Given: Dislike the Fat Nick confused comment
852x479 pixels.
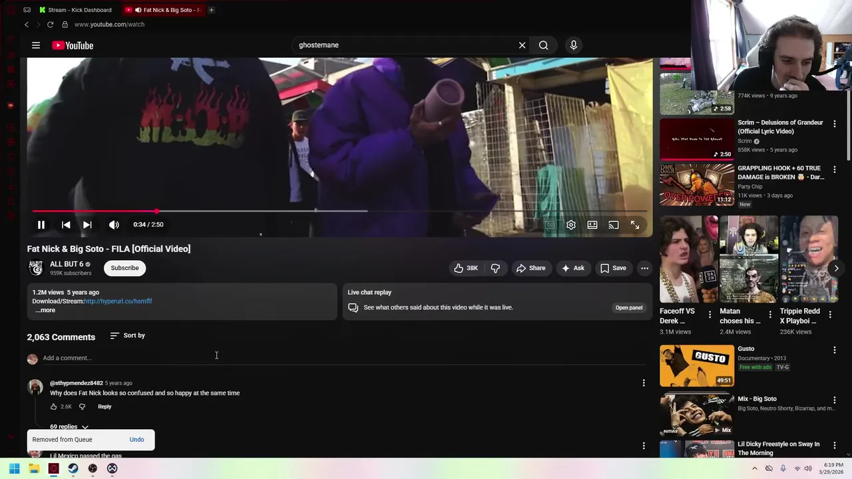Looking at the screenshot, I should coord(82,406).
